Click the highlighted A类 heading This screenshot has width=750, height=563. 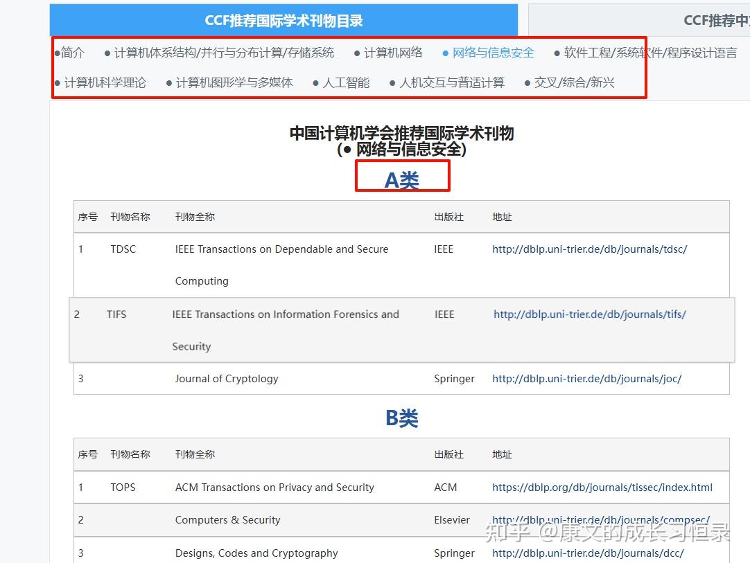click(x=402, y=178)
